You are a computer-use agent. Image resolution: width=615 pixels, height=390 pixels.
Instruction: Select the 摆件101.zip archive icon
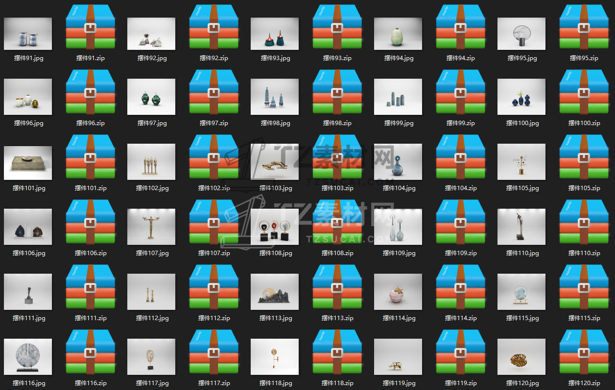[x=91, y=157]
